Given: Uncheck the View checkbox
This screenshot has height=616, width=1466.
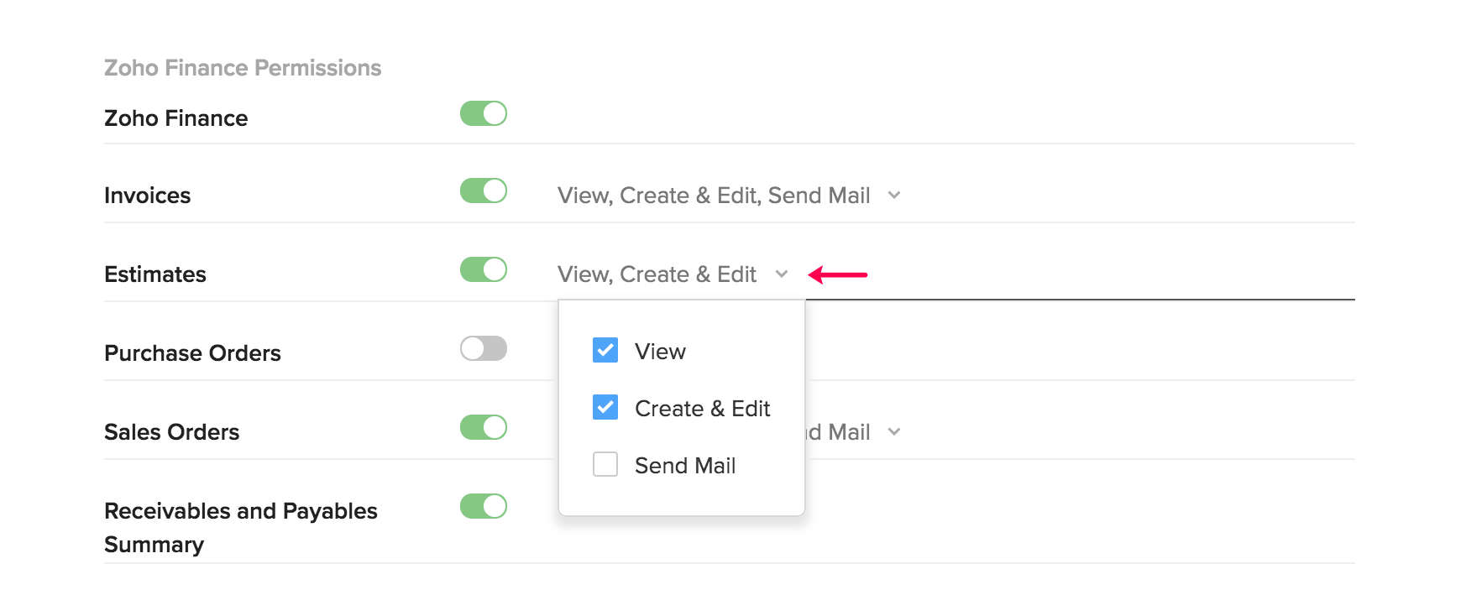Looking at the screenshot, I should click(x=605, y=350).
